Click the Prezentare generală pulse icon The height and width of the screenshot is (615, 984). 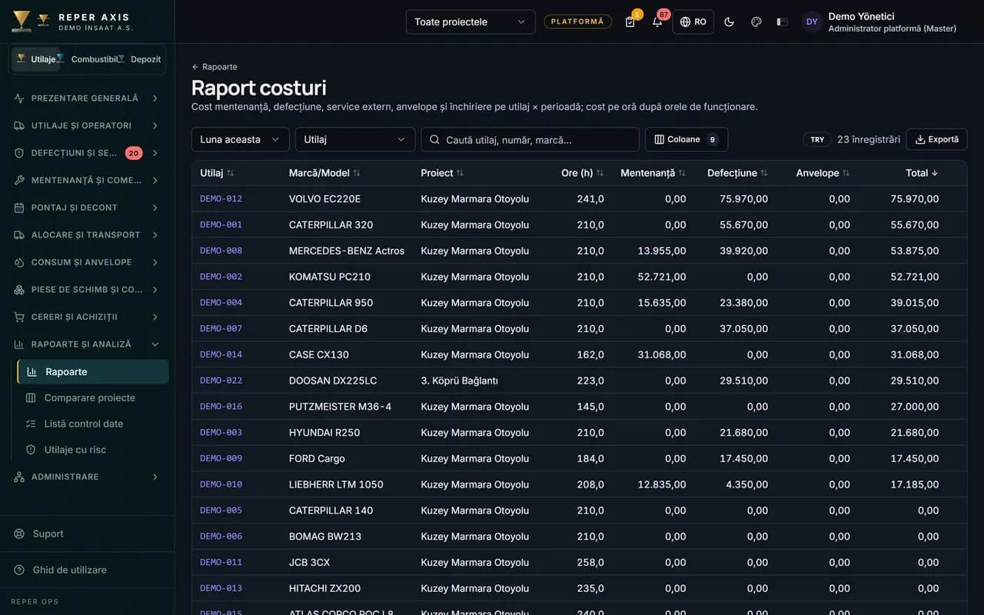pos(19,98)
